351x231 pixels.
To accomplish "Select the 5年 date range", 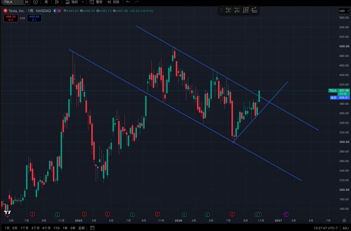I will click(73, 228).
